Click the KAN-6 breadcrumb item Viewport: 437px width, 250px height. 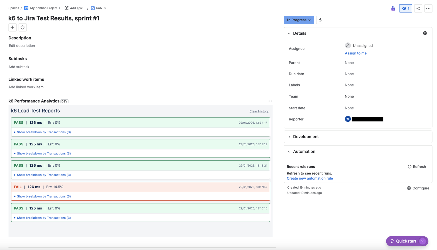click(100, 8)
